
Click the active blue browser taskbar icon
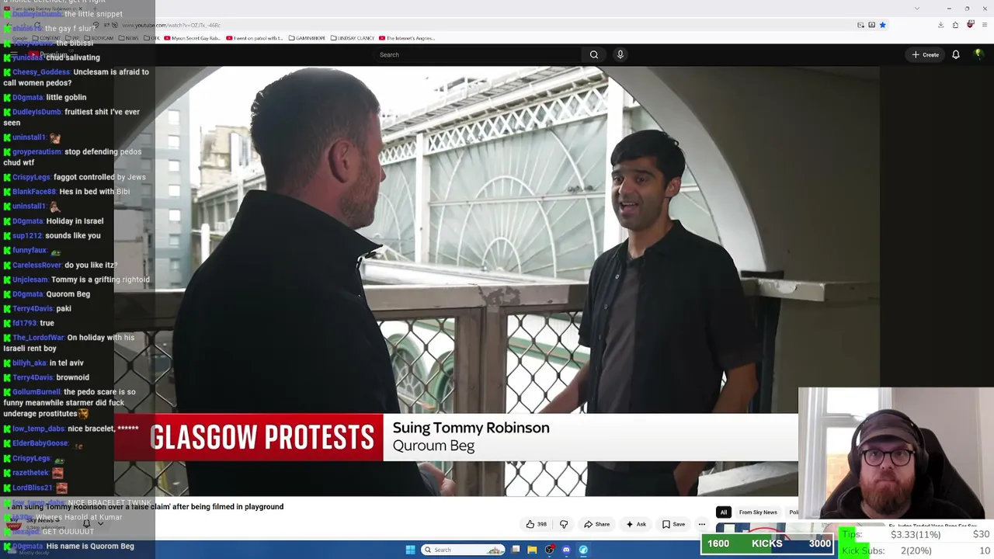[x=583, y=550]
